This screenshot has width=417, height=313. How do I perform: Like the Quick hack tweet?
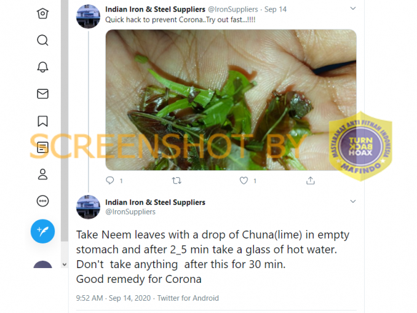(x=244, y=181)
